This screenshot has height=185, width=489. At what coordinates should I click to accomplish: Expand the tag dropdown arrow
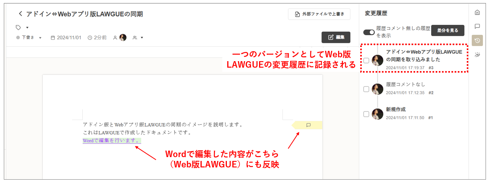(27, 28)
